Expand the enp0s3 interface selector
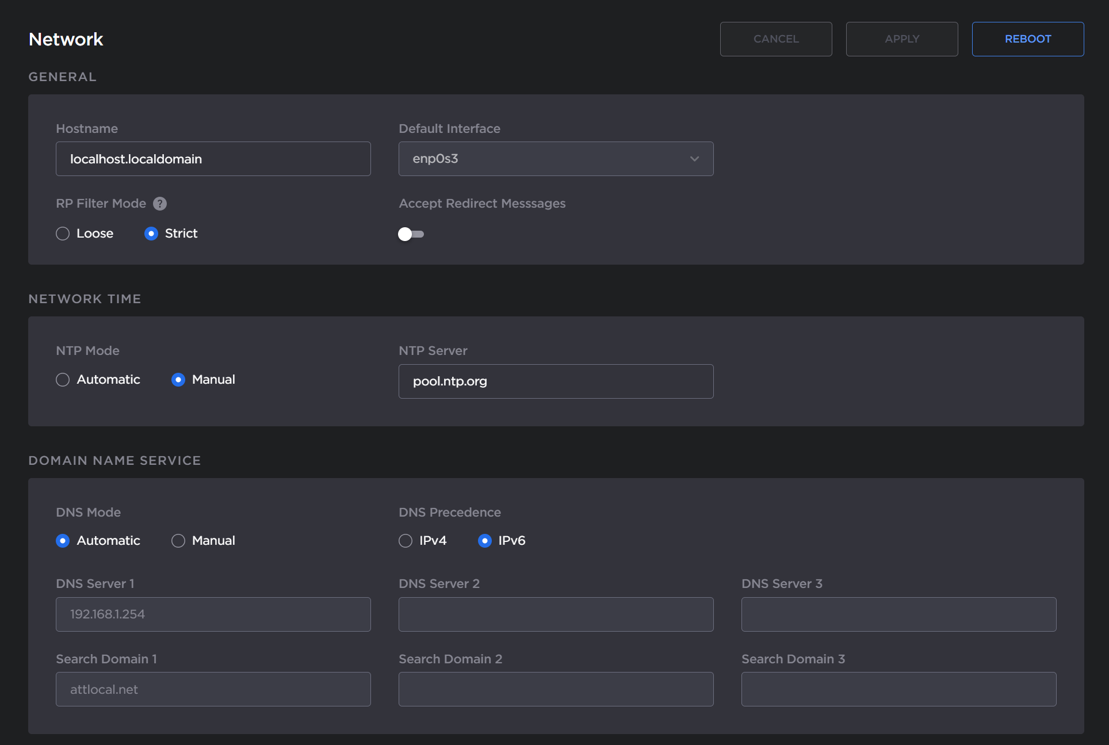The width and height of the screenshot is (1109, 745). coord(556,159)
